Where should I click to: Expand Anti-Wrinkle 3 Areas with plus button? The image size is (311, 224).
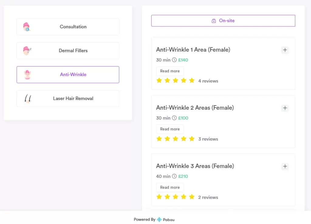[x=285, y=166]
